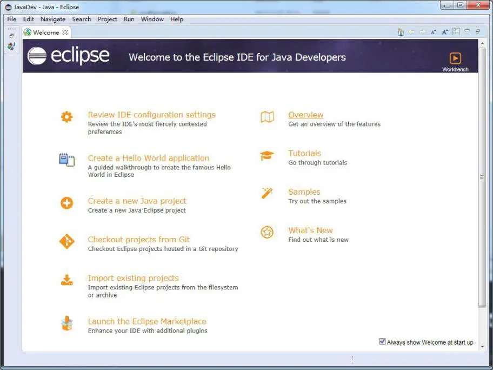
Task: Open Create a Hello World application link
Action: (x=149, y=158)
